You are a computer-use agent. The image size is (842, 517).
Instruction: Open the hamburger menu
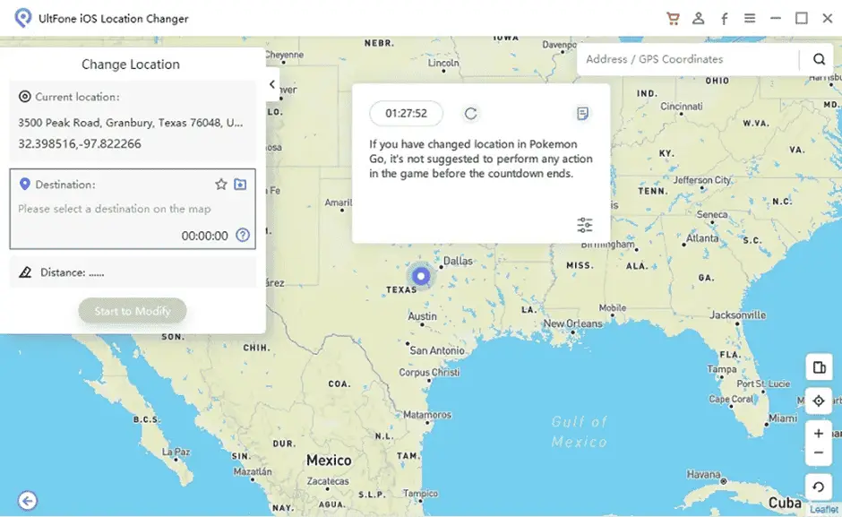point(750,18)
